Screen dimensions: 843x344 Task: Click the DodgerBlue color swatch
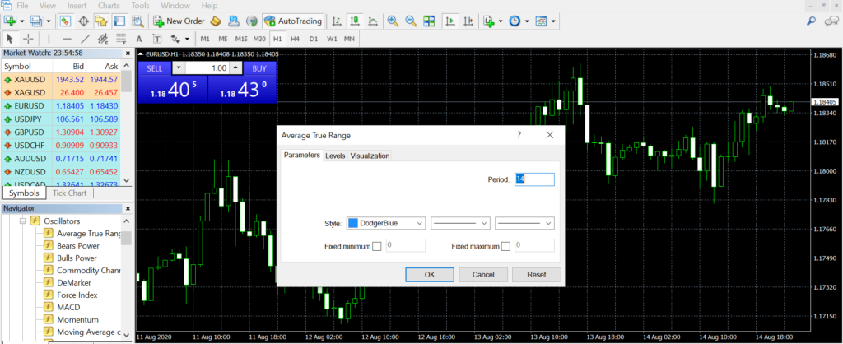tap(354, 223)
